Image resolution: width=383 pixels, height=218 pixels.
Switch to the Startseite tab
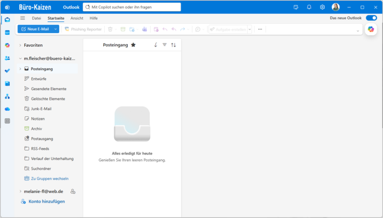[56, 18]
